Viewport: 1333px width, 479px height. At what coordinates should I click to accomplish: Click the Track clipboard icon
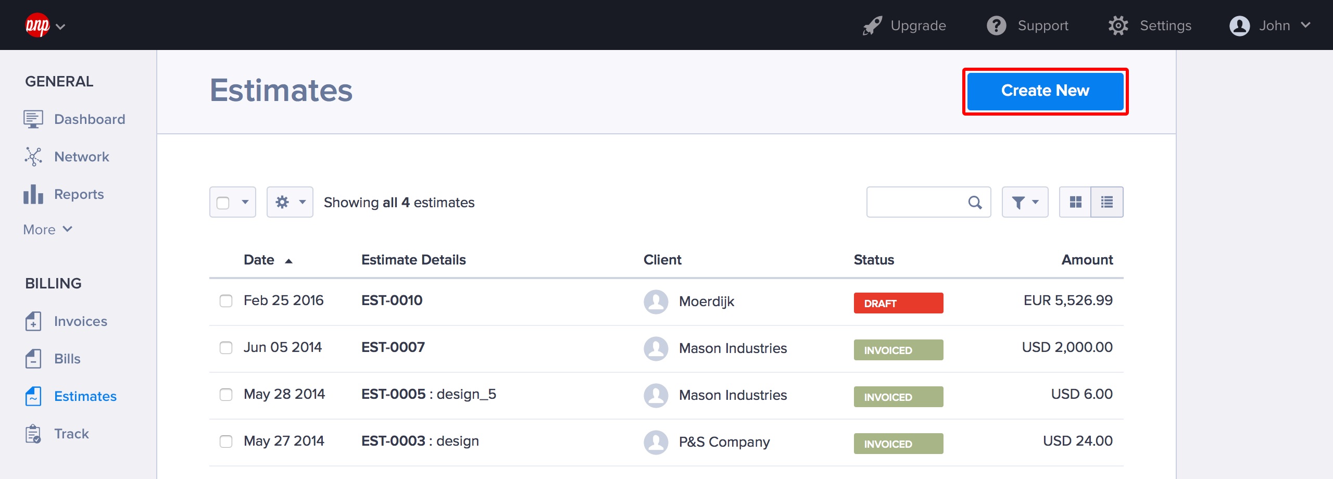33,434
